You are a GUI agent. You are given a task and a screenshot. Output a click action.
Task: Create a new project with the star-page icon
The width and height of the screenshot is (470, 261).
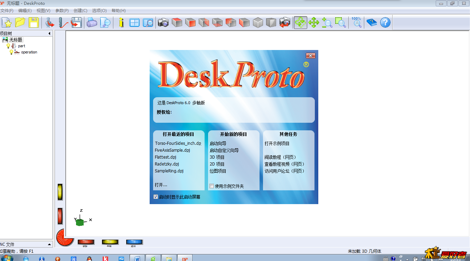(x=7, y=23)
